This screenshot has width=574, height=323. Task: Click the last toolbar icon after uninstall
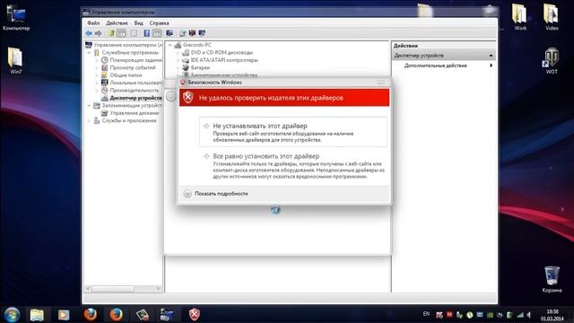coord(202,33)
